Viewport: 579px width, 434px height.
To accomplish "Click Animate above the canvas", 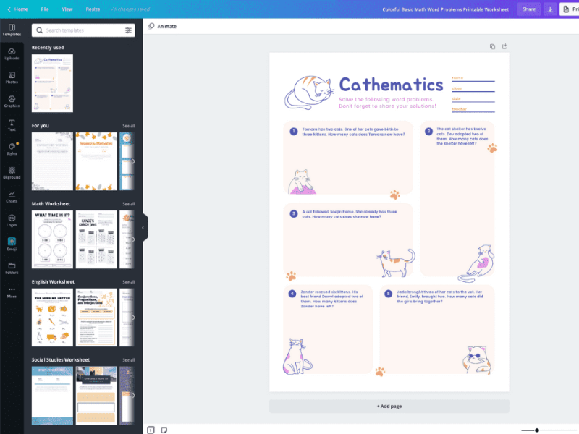I will (165, 26).
